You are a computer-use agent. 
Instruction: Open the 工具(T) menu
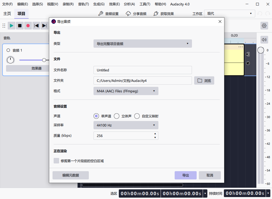coord(145,4)
